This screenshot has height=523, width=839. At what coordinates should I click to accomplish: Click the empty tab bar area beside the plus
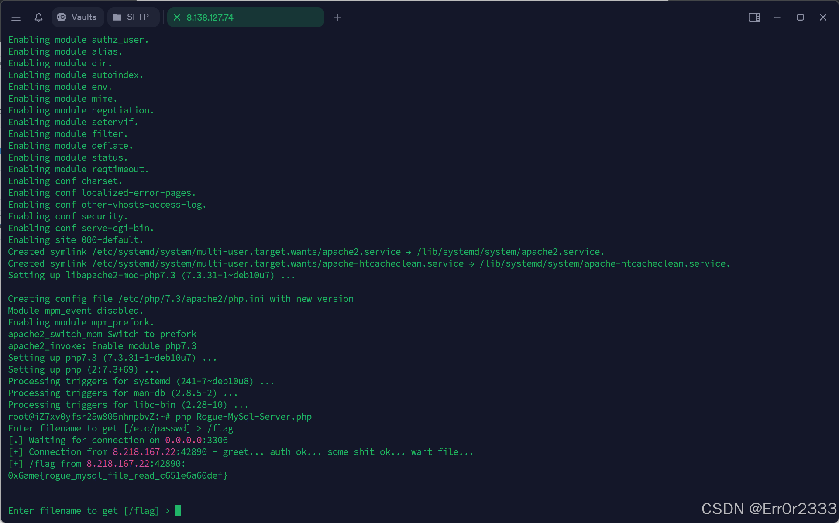[x=524, y=17]
